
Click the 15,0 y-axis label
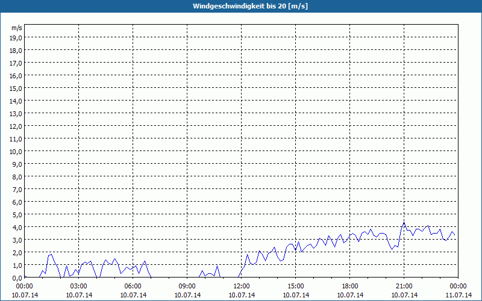pyautogui.click(x=16, y=88)
